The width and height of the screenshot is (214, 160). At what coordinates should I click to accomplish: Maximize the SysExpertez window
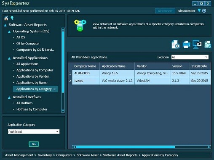201,3
